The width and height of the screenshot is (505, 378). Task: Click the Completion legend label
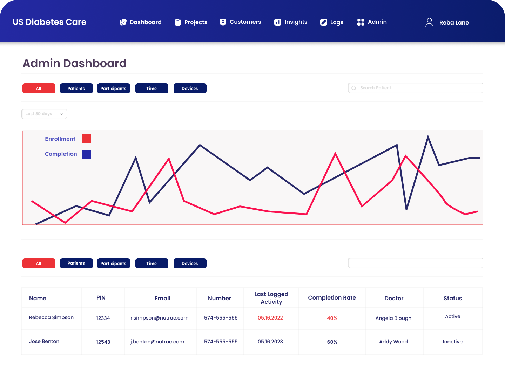[61, 154]
